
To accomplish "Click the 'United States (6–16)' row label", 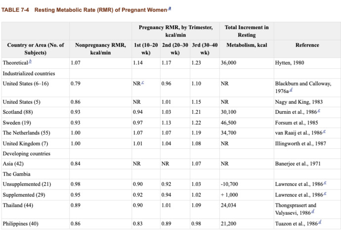I will (26, 84).
